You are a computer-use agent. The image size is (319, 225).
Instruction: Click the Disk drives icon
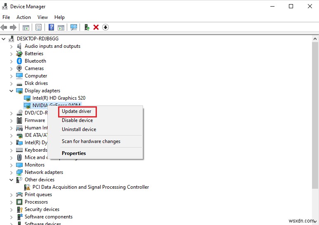19,84
